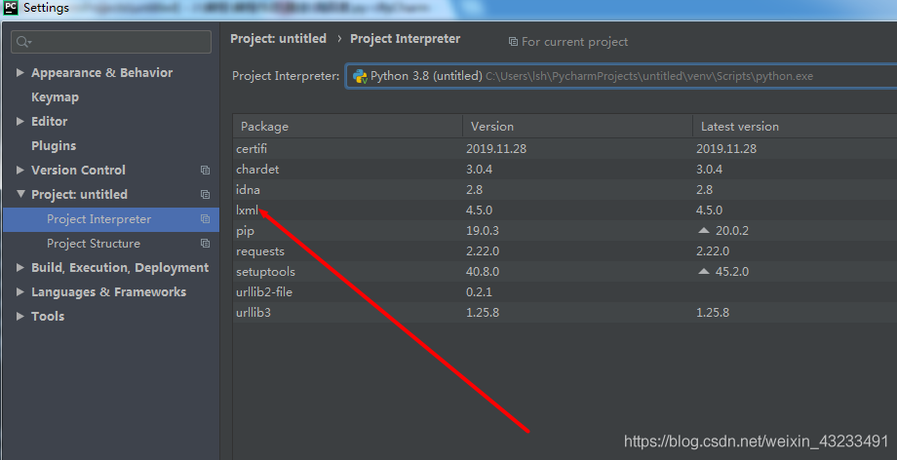
Task: Click the search magnifier icon
Action: [23, 42]
